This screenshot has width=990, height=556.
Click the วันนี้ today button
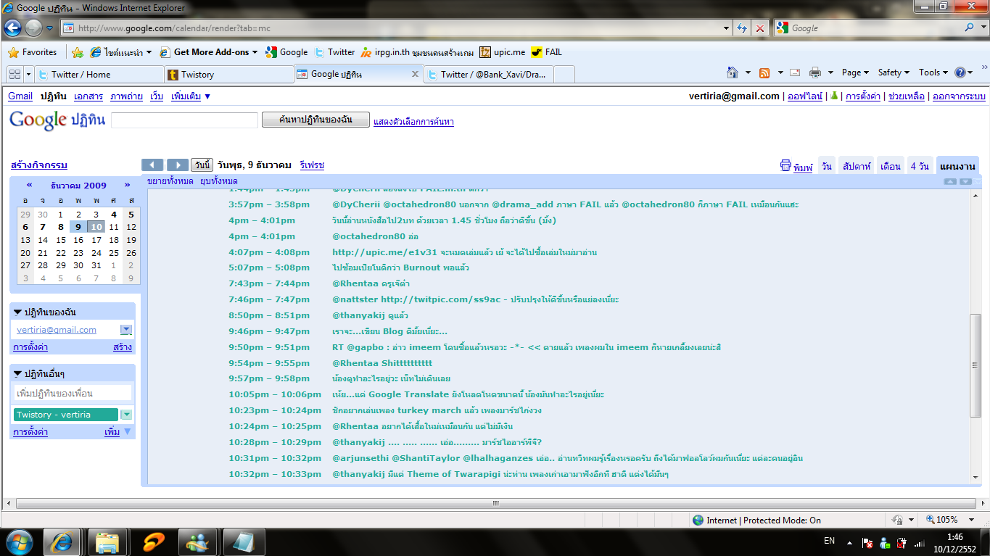click(x=202, y=165)
